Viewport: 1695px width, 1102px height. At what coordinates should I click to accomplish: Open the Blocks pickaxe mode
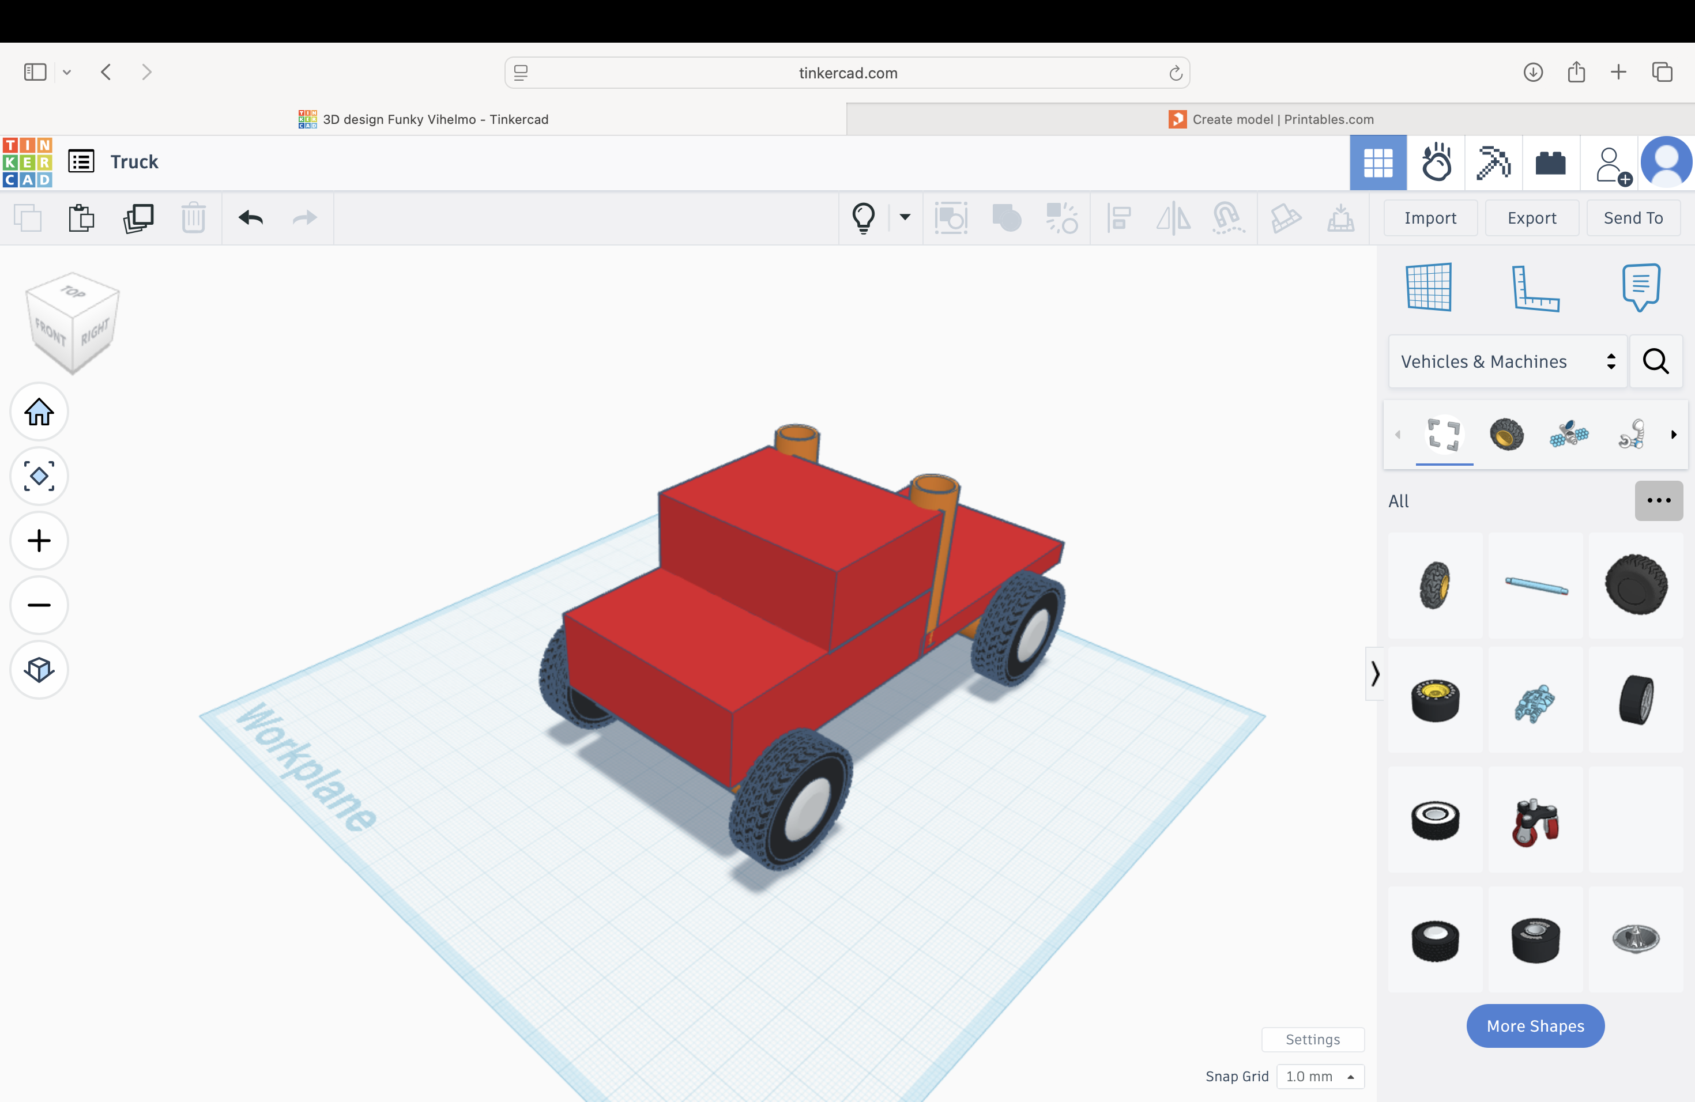tap(1493, 163)
